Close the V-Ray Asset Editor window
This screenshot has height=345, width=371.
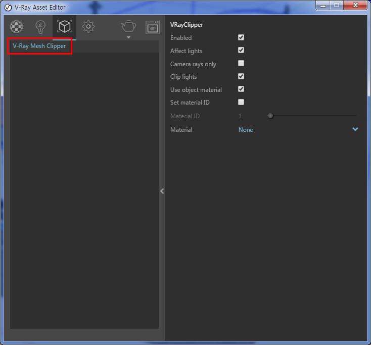[x=355, y=6]
